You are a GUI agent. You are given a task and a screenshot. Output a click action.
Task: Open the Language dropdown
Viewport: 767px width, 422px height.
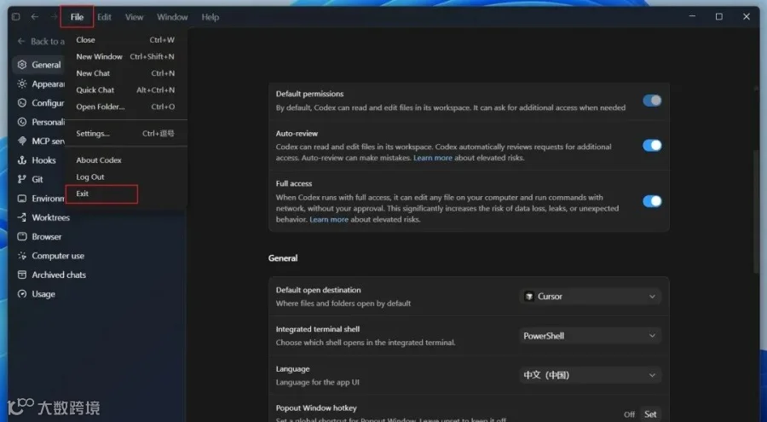(x=591, y=375)
